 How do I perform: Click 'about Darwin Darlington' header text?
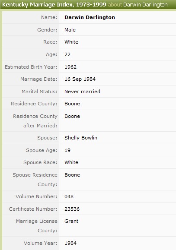pyautogui.click(x=138, y=5)
